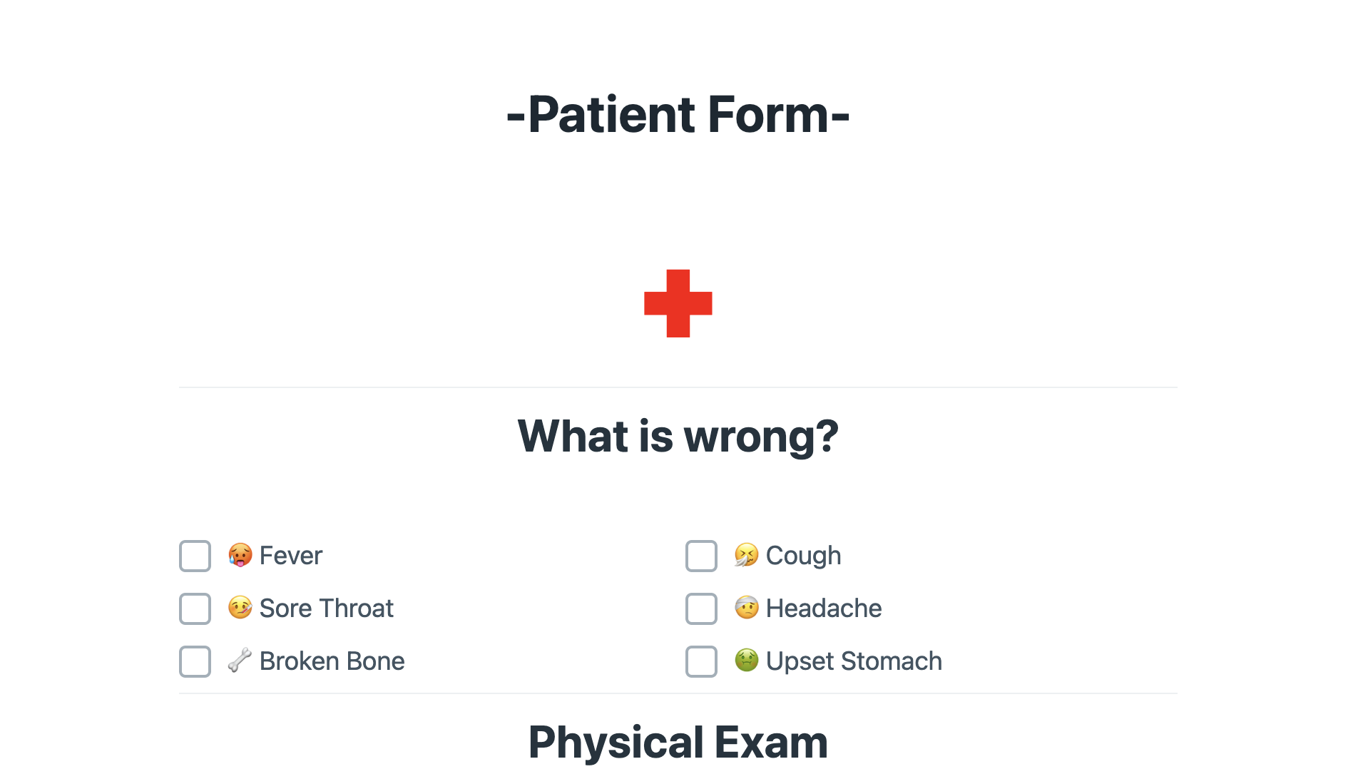The image size is (1358, 779).
Task: Click the What is wrong? heading
Action: pos(678,436)
